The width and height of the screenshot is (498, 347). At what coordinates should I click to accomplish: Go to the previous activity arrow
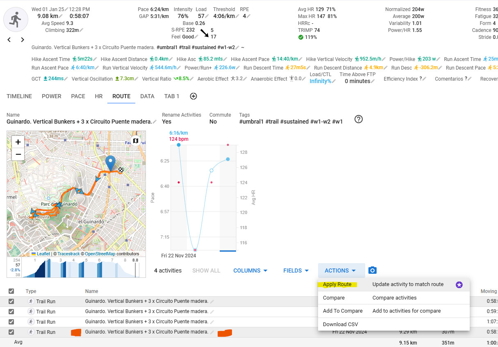coord(9,40)
